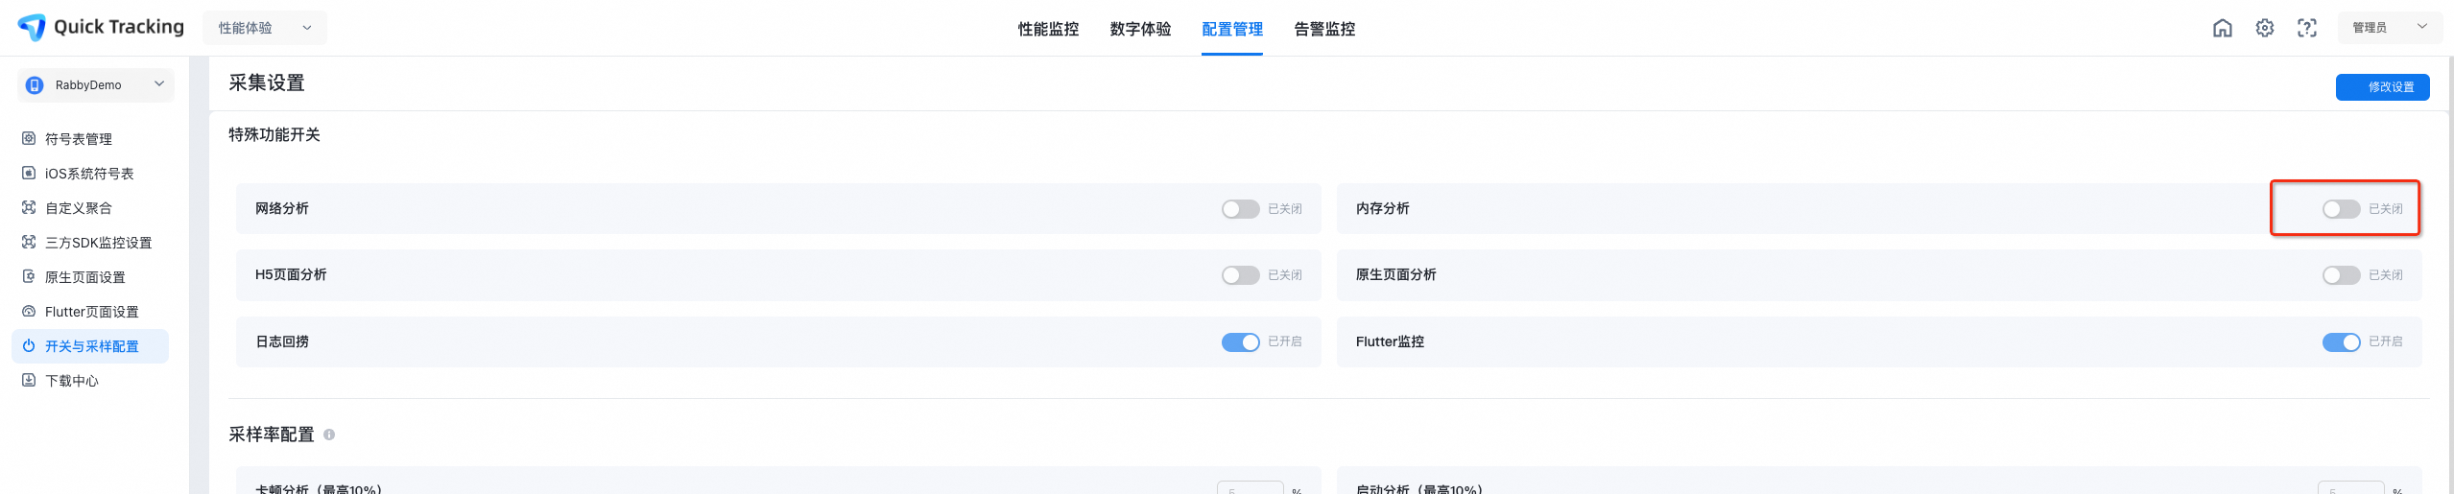Image resolution: width=2454 pixels, height=494 pixels.
Task: Open the RabbyDemo app selector
Action: [95, 84]
